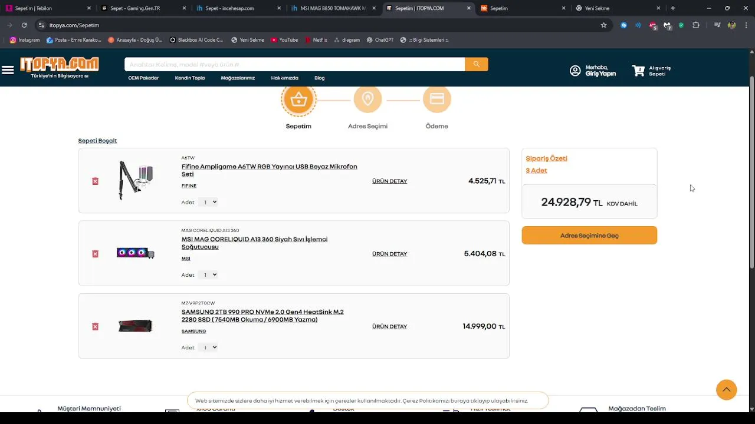This screenshot has height=424, width=755.
Task: Open Netflix bookmark
Action: [x=316, y=40]
